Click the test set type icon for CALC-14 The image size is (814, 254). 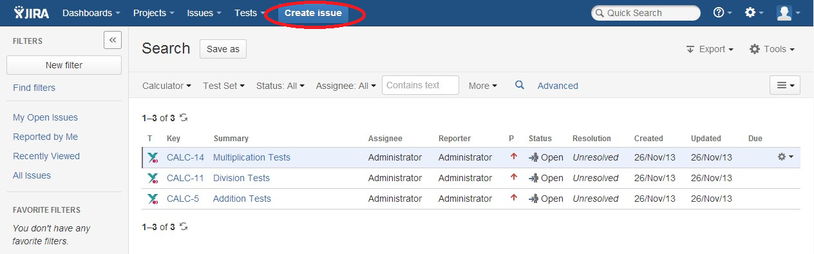click(x=153, y=157)
